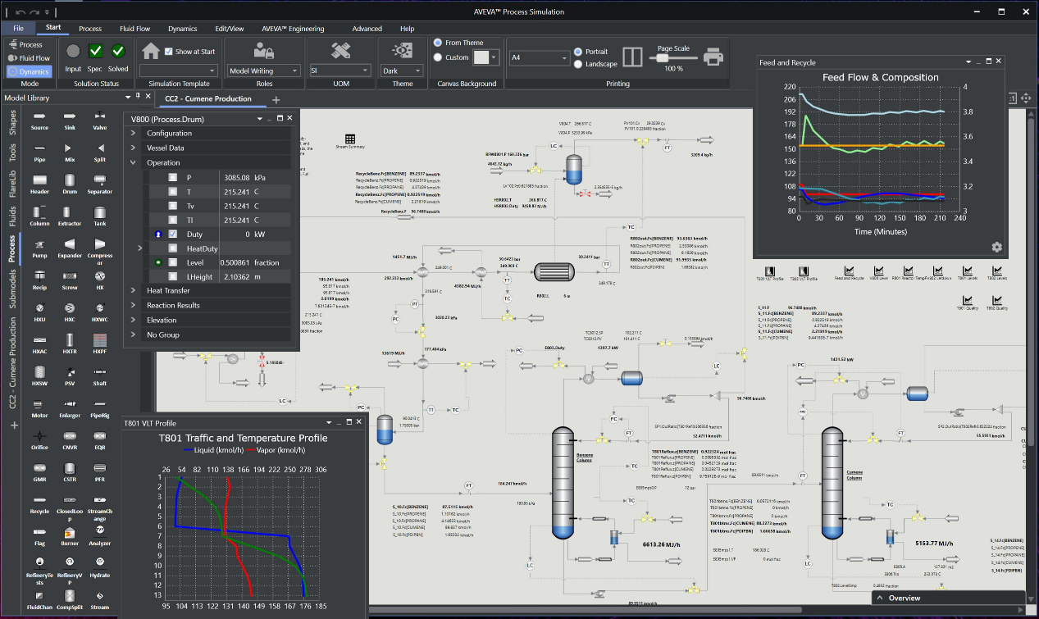Select the Landscape orientation radio button

click(579, 64)
